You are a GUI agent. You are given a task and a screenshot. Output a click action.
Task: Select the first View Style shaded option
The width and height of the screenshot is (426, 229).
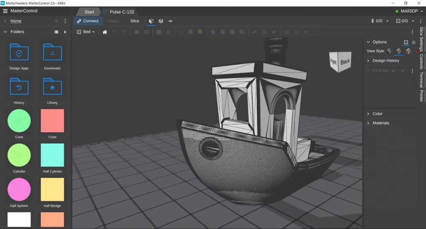click(389, 51)
